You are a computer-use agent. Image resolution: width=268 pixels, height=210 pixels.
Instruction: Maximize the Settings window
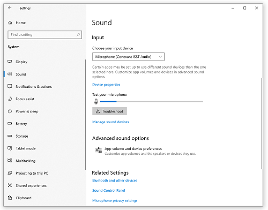(x=244, y=8)
